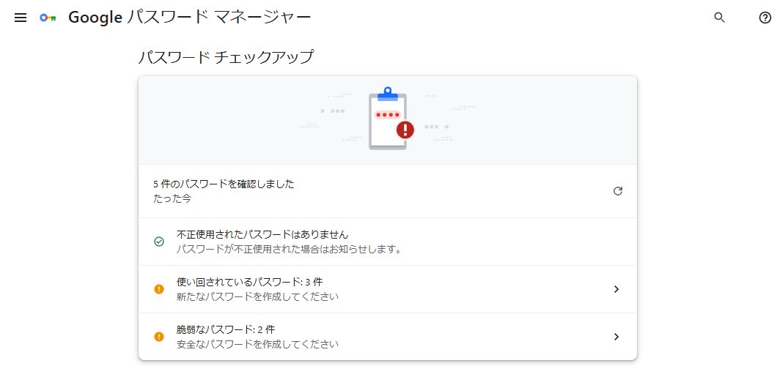The image size is (777, 377).
Task: Click orange warning icon beside 使い回されているパスワード
Action: 158,289
